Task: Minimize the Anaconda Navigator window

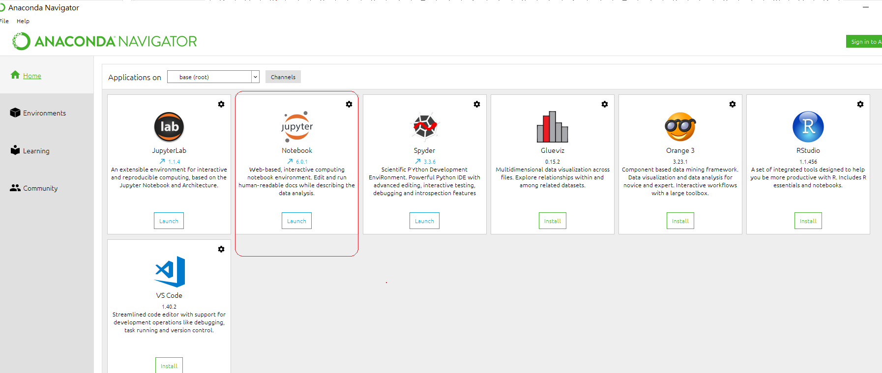Action: tap(866, 7)
